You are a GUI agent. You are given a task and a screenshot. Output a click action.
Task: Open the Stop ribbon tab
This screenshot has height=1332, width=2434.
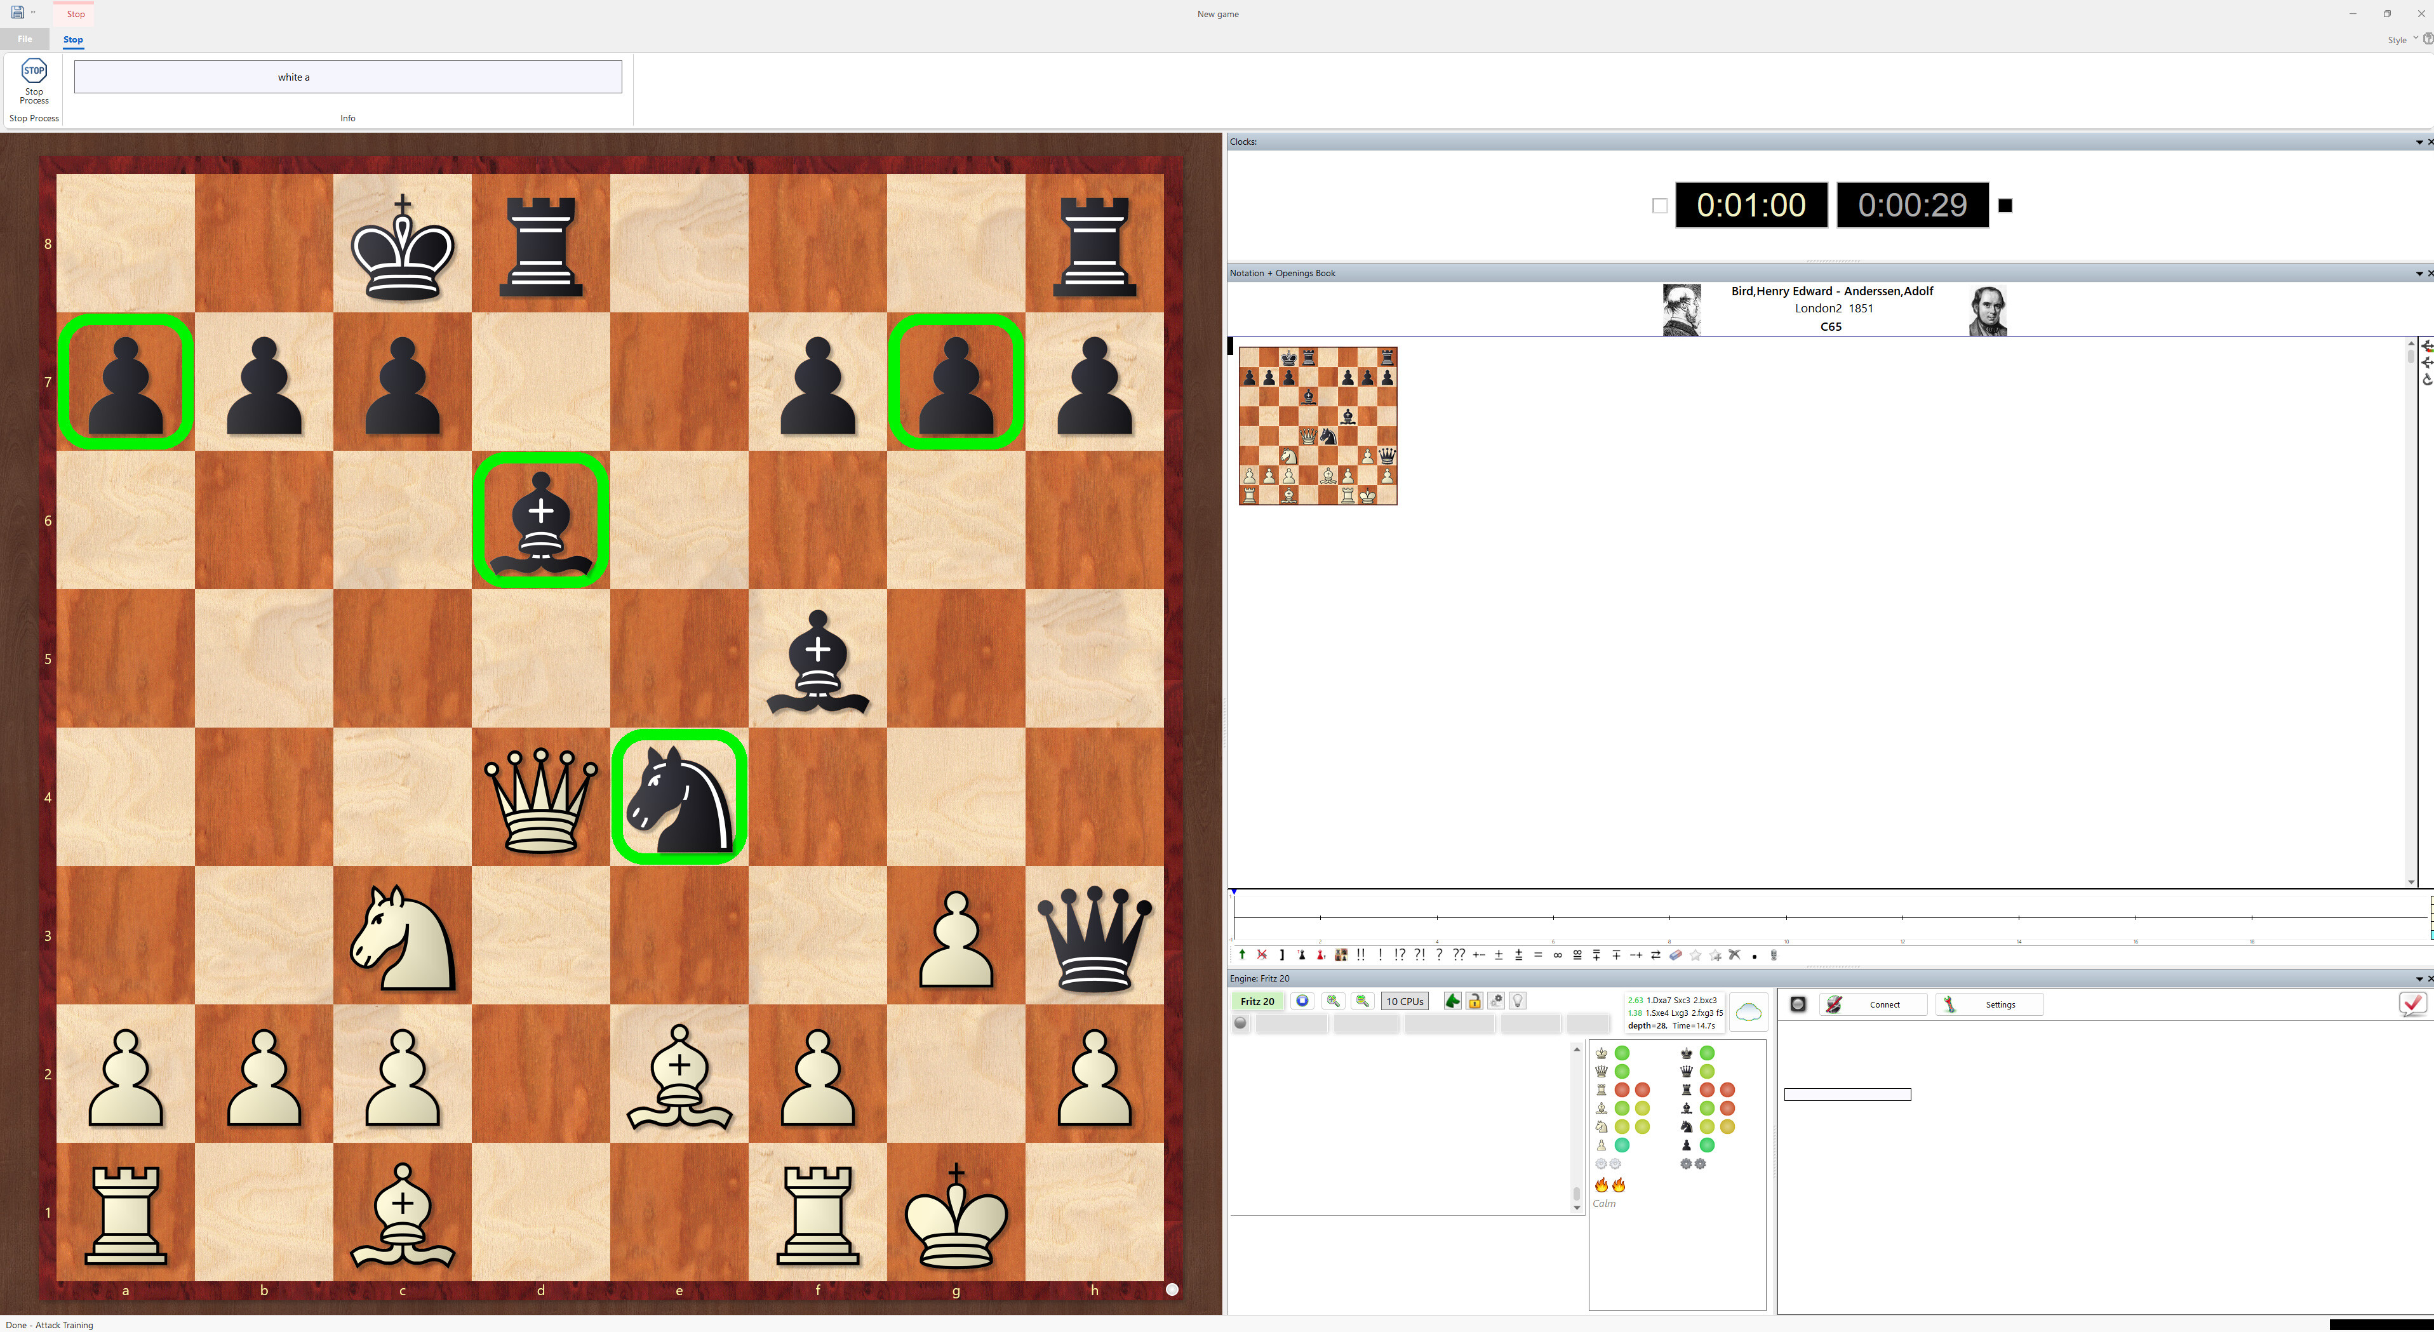point(73,39)
